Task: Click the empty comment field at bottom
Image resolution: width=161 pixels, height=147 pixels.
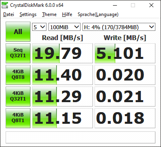Action: [x=80, y=137]
